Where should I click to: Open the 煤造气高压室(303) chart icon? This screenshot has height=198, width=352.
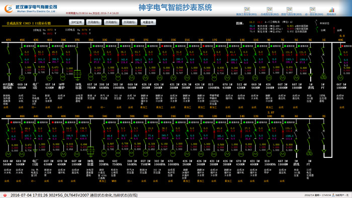[x=290, y=10]
